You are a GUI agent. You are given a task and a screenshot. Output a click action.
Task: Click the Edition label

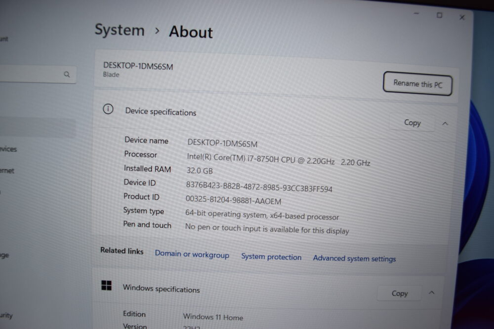[x=134, y=314]
